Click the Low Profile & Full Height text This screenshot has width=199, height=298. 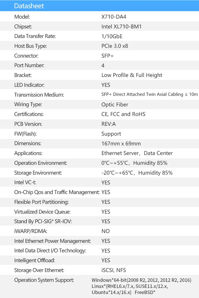click(132, 75)
